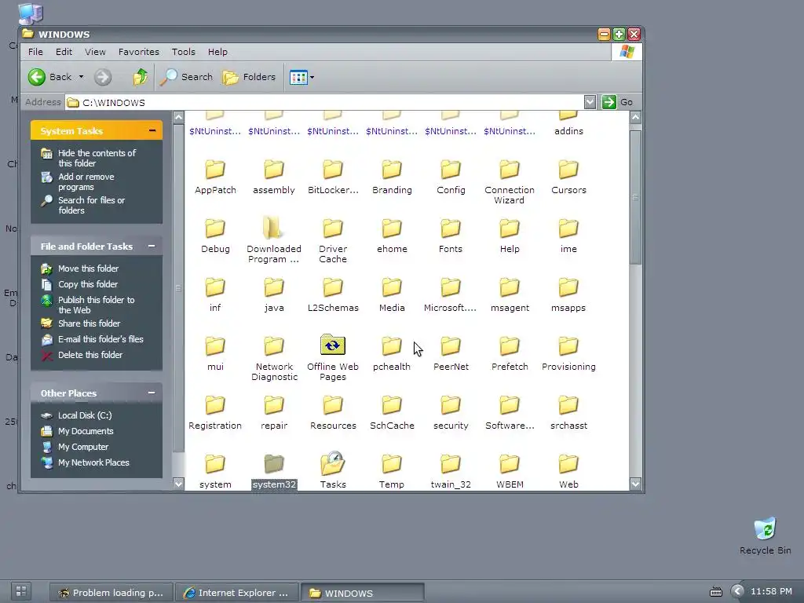Select the Web folder icon
Viewport: 804px width, 603px height.
tap(568, 464)
